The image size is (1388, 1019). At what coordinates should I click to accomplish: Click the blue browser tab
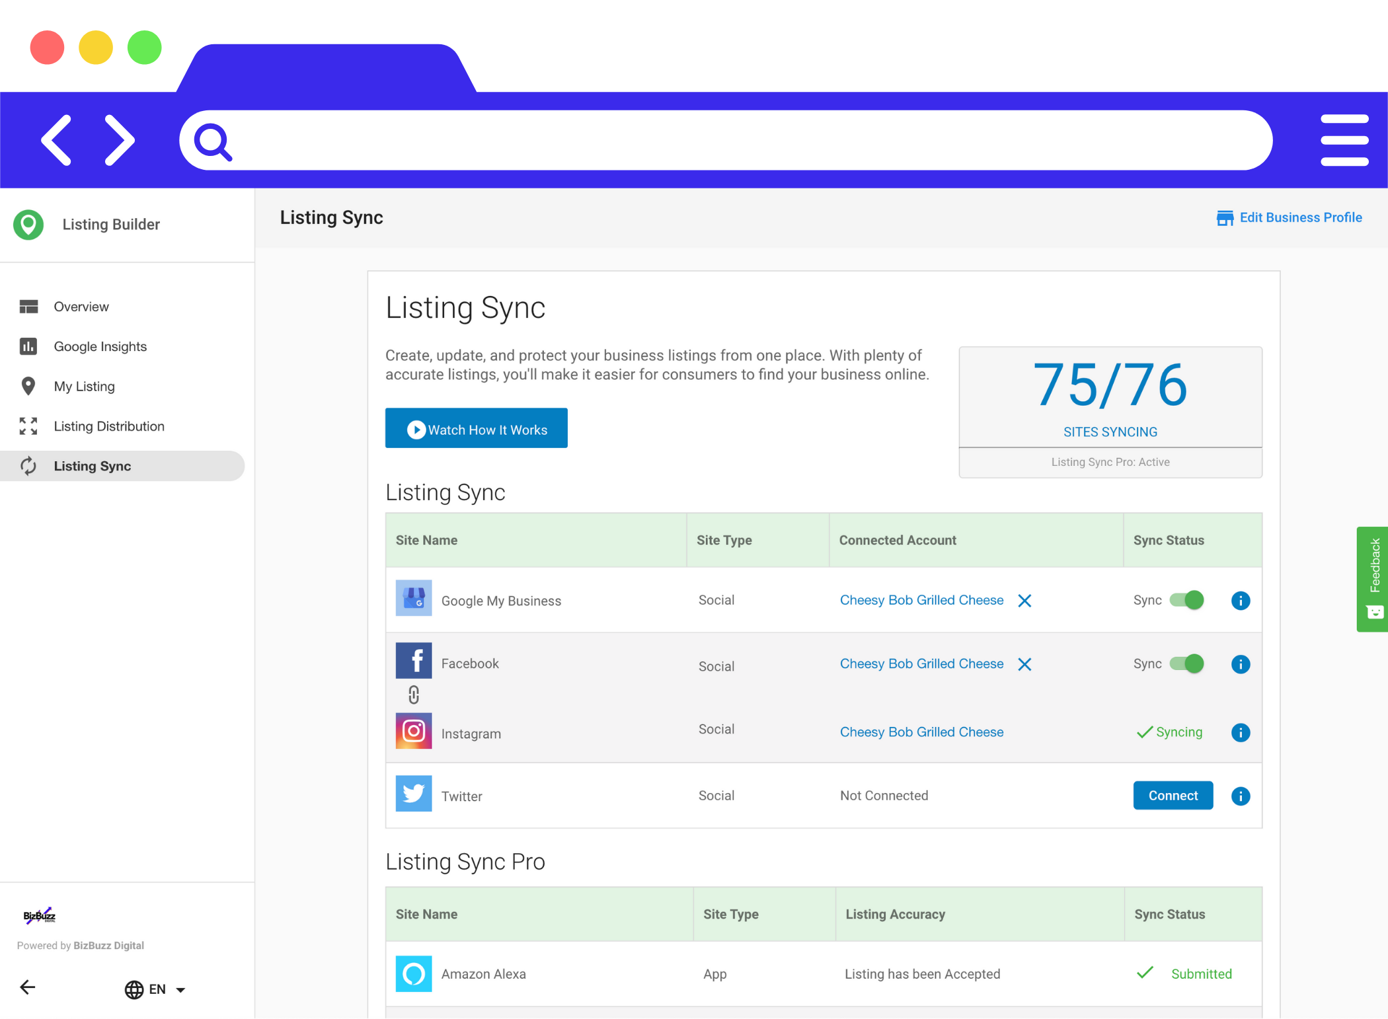(327, 68)
